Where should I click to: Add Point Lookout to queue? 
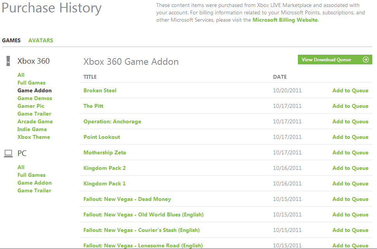coord(350,137)
